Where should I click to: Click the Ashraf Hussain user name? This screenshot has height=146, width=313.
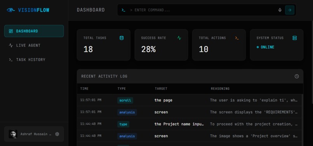click(36, 134)
